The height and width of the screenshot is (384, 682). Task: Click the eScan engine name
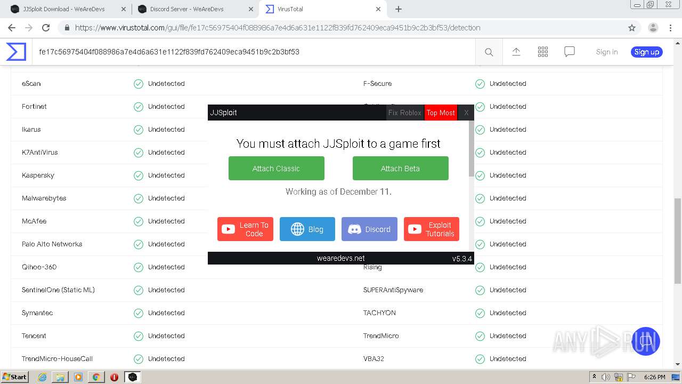(x=31, y=84)
